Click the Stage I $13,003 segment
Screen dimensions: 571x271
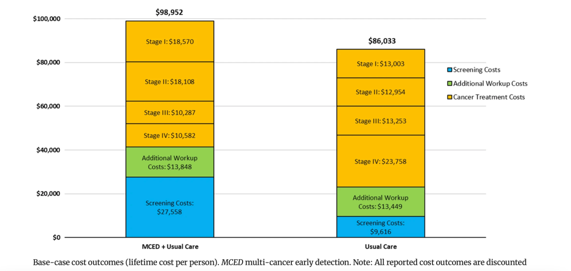tap(381, 64)
